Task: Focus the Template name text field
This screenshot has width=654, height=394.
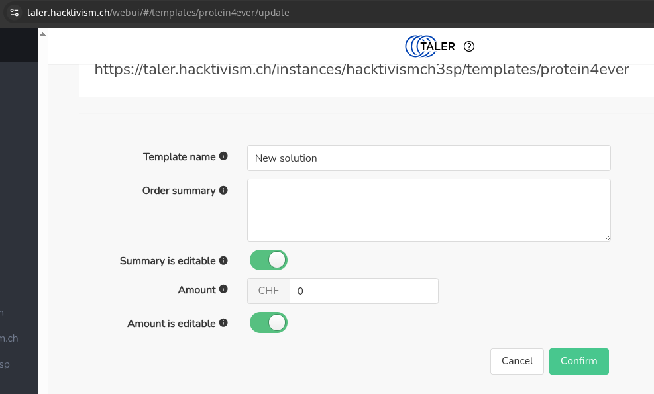Action: (x=429, y=158)
